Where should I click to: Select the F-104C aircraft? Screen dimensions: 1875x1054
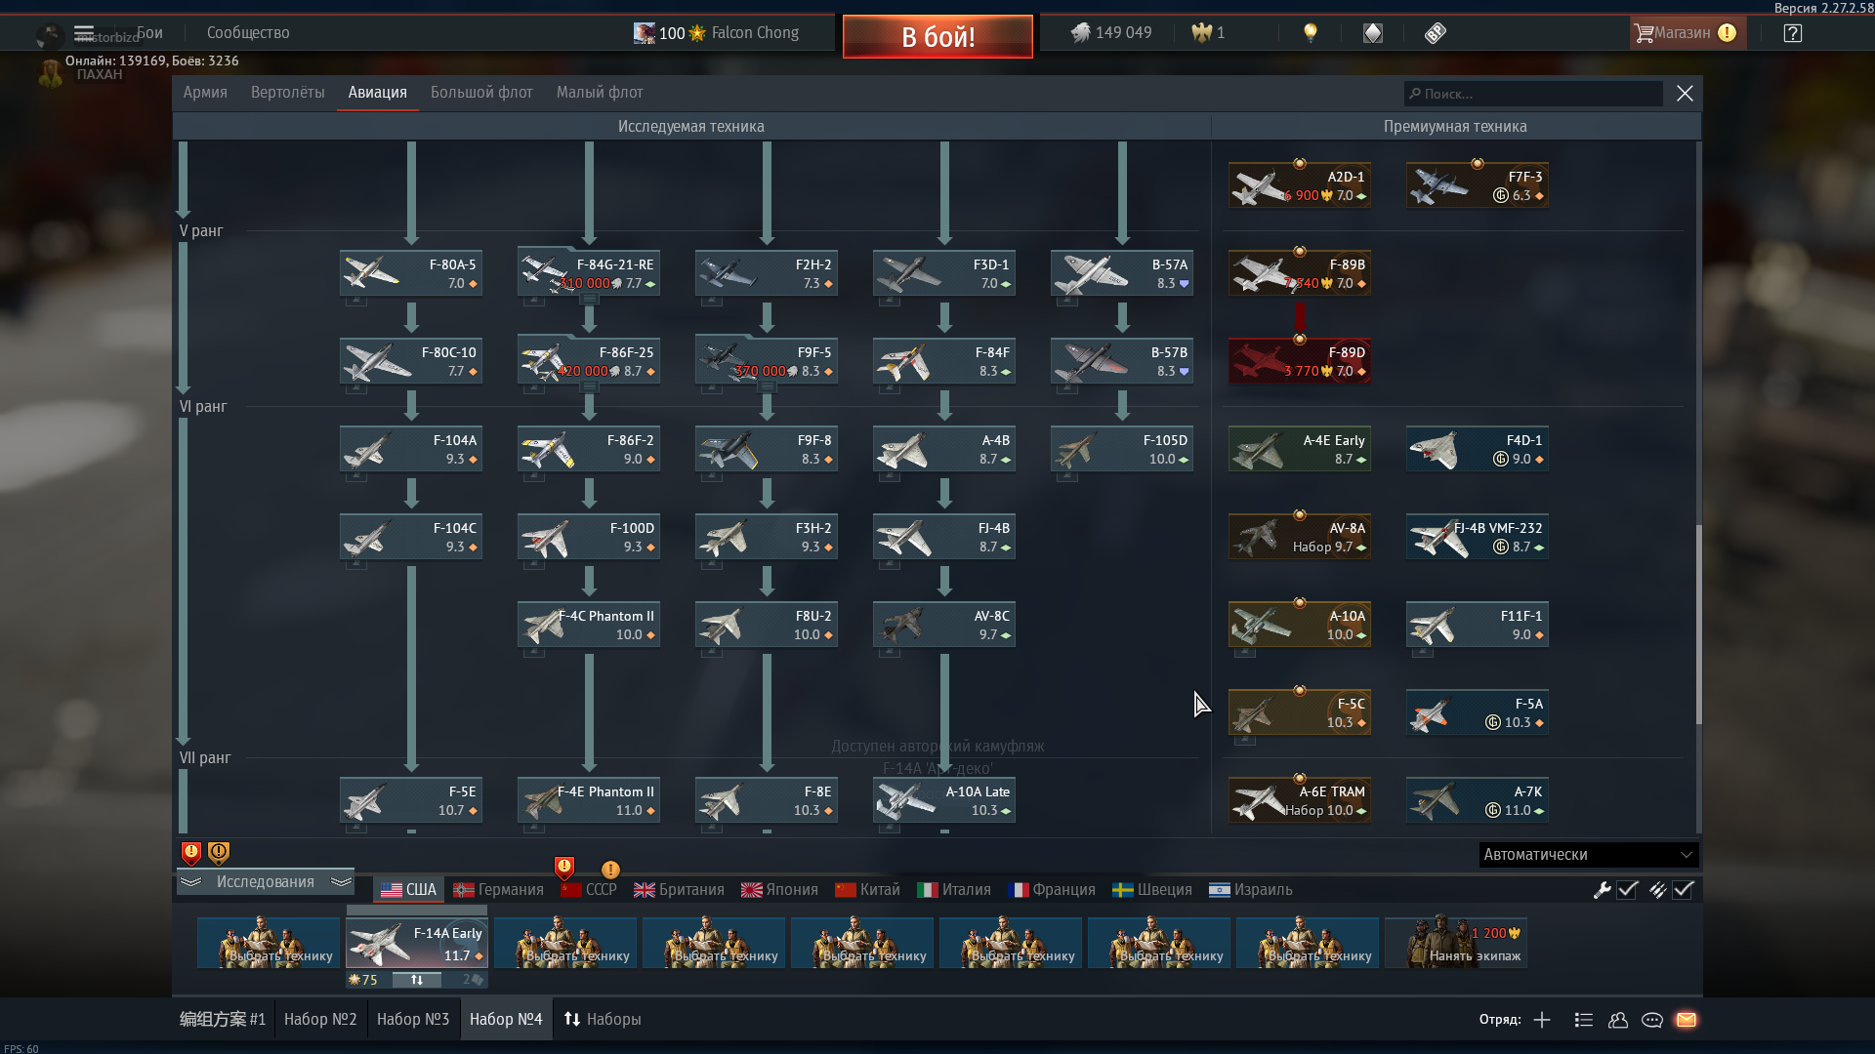point(411,537)
